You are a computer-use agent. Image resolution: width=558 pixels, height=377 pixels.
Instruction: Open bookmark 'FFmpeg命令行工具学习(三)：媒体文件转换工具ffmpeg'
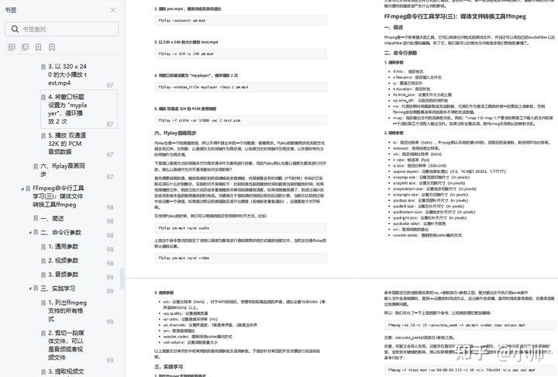pyautogui.click(x=58, y=196)
